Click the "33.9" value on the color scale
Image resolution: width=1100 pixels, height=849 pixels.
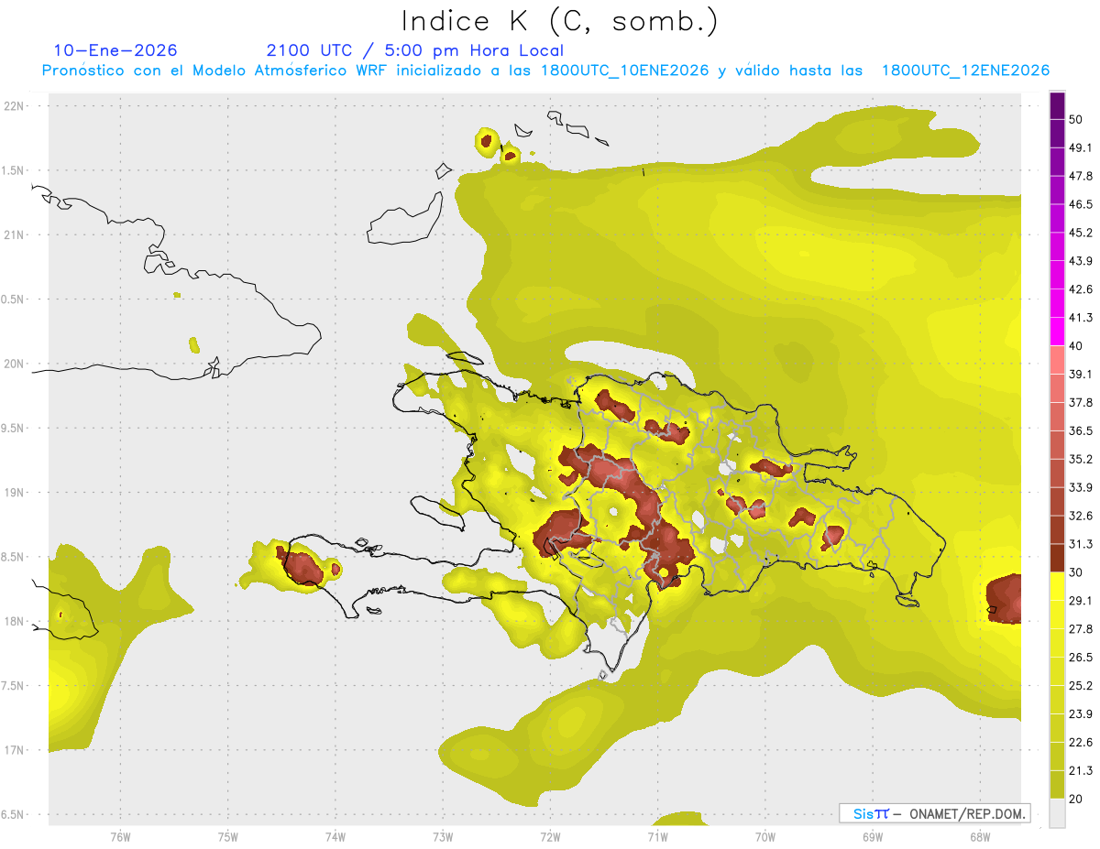pos(1081,487)
